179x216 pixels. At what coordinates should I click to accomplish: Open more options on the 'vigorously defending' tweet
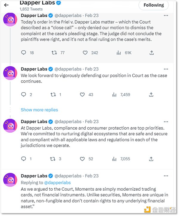coord(166,69)
